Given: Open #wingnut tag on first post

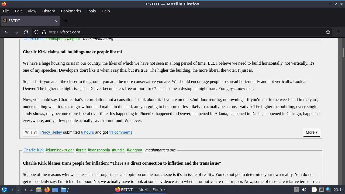Looking at the screenshot, I should click(72, 39).
